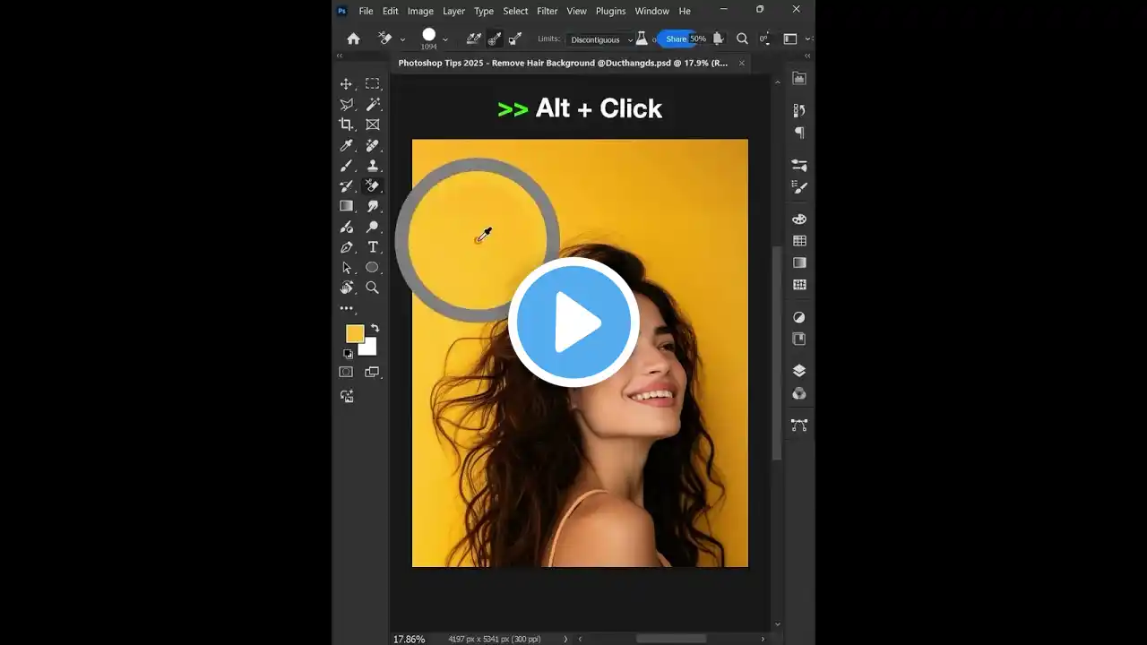Open the yellow foreground color swatch
The height and width of the screenshot is (645, 1147).
pos(355,333)
